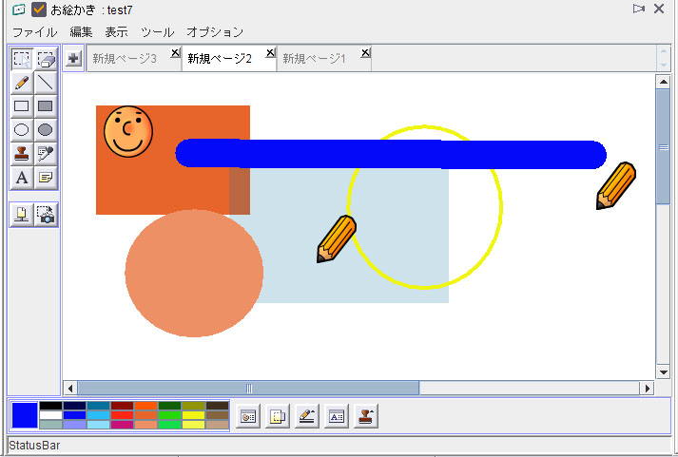Screen dimensions: 678x457
Task: Click the vertical scrollbar down arrow
Action: pos(664,371)
